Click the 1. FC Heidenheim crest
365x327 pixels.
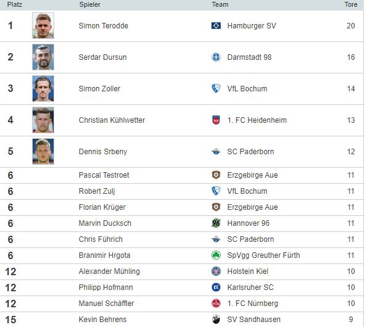point(216,120)
